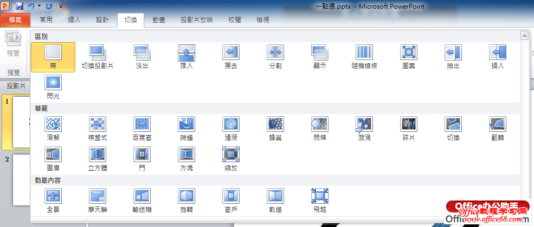Screen dimensions: 534x227
Task: Choose the 圖庫 gallery transition
Action: click(53, 159)
